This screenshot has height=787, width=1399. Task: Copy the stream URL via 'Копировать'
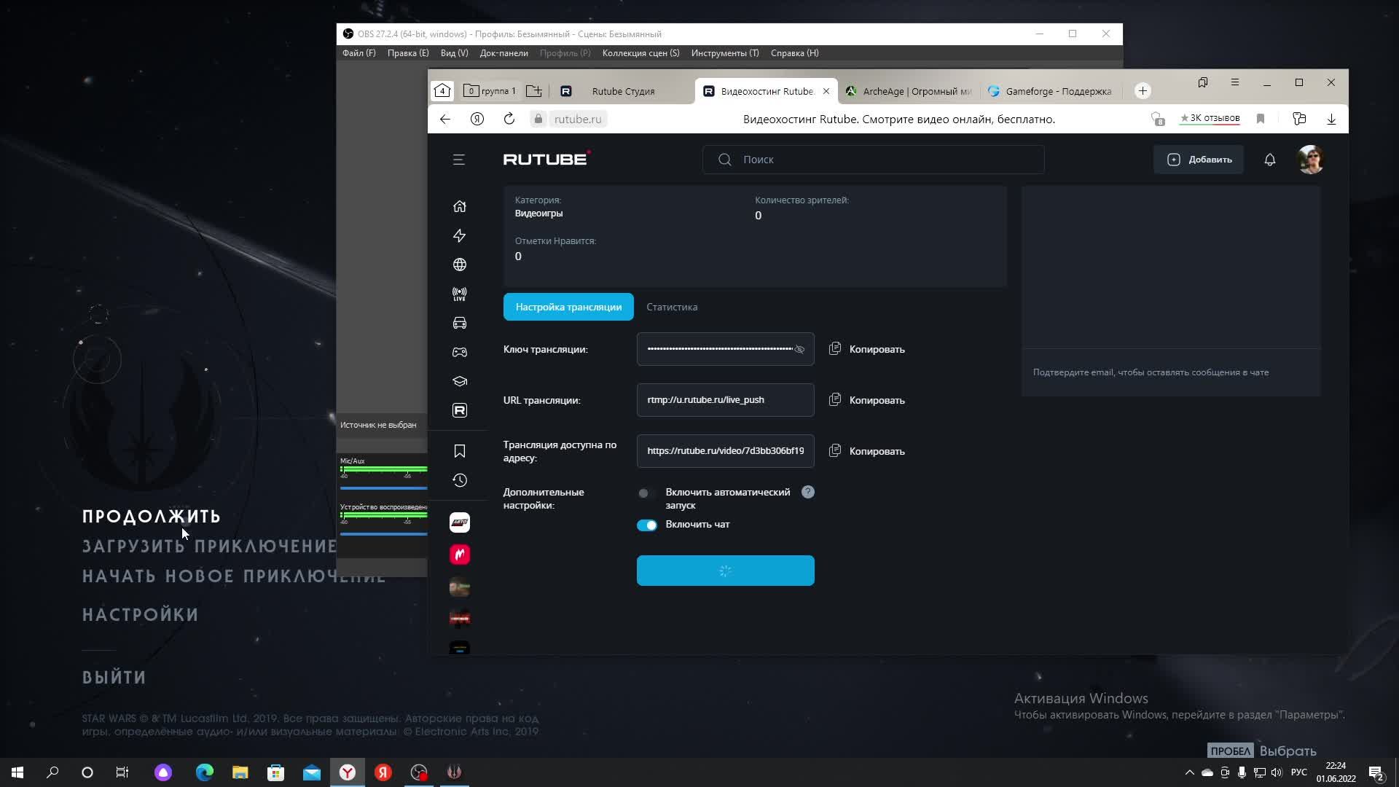pyautogui.click(x=867, y=400)
